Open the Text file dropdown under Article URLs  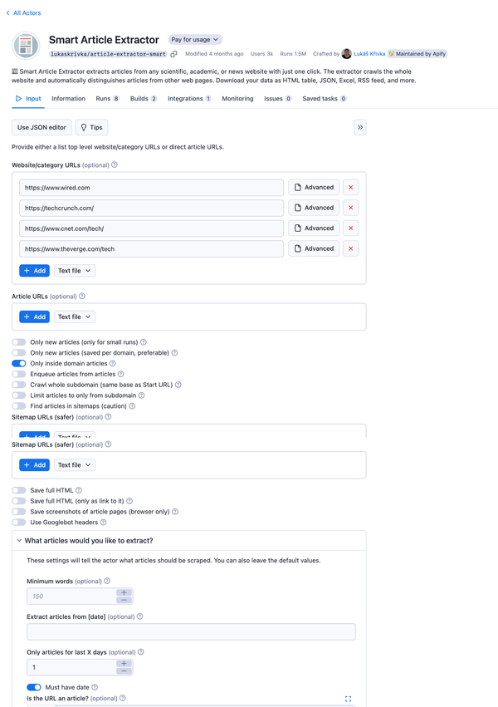pos(74,317)
